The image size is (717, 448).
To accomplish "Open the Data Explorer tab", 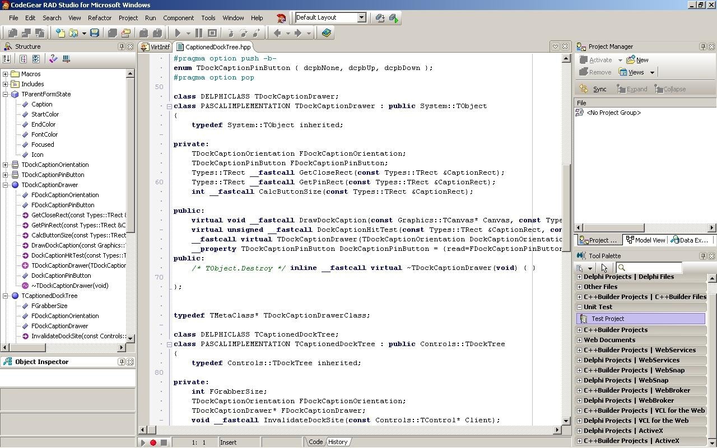I will pyautogui.click(x=689, y=240).
